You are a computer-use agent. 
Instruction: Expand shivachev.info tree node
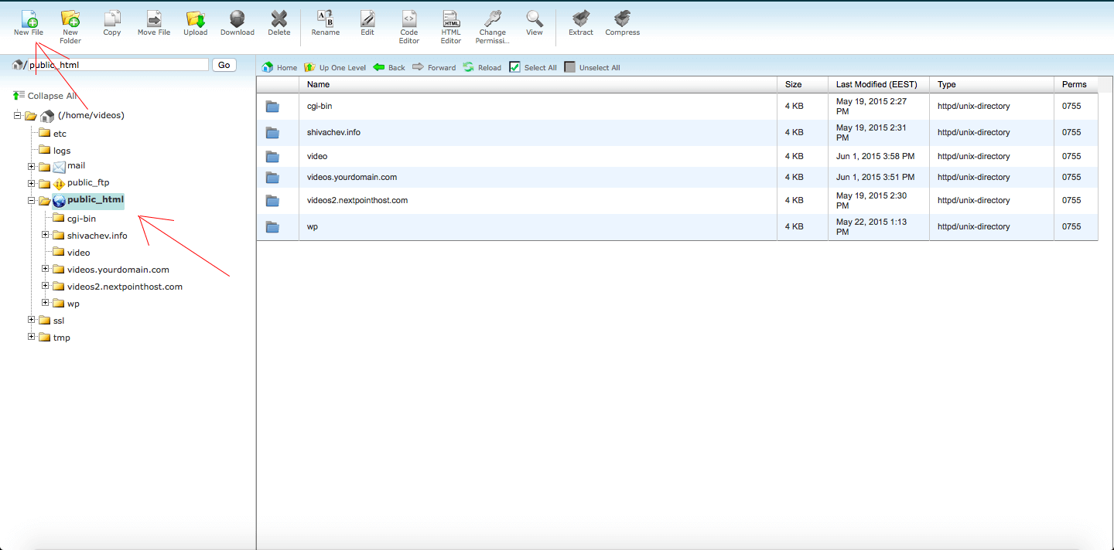46,235
